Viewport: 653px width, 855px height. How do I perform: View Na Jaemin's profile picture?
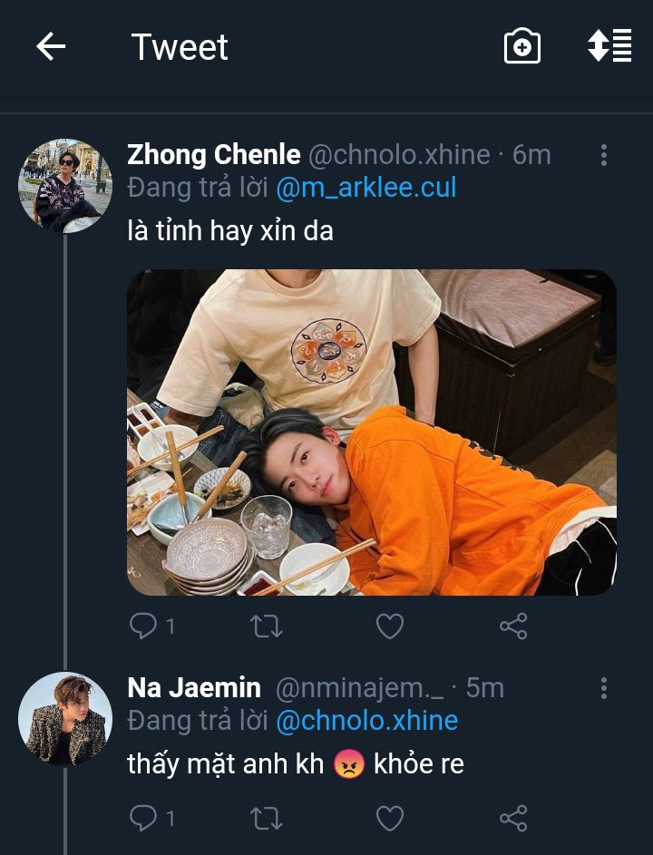(64, 719)
